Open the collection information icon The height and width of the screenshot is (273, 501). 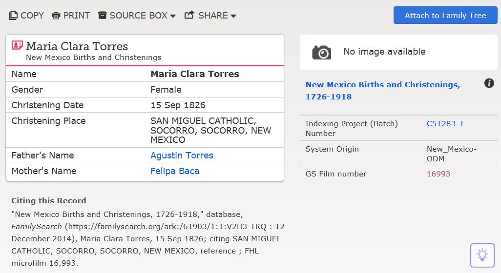(x=489, y=83)
